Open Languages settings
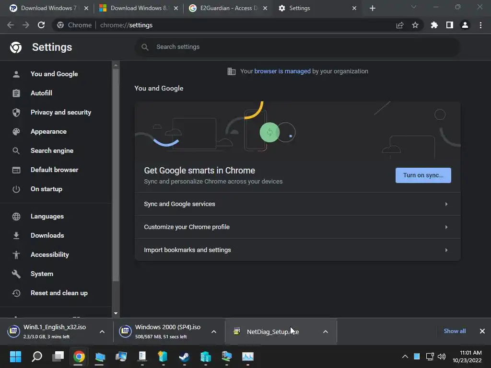491x368 pixels. click(x=47, y=216)
